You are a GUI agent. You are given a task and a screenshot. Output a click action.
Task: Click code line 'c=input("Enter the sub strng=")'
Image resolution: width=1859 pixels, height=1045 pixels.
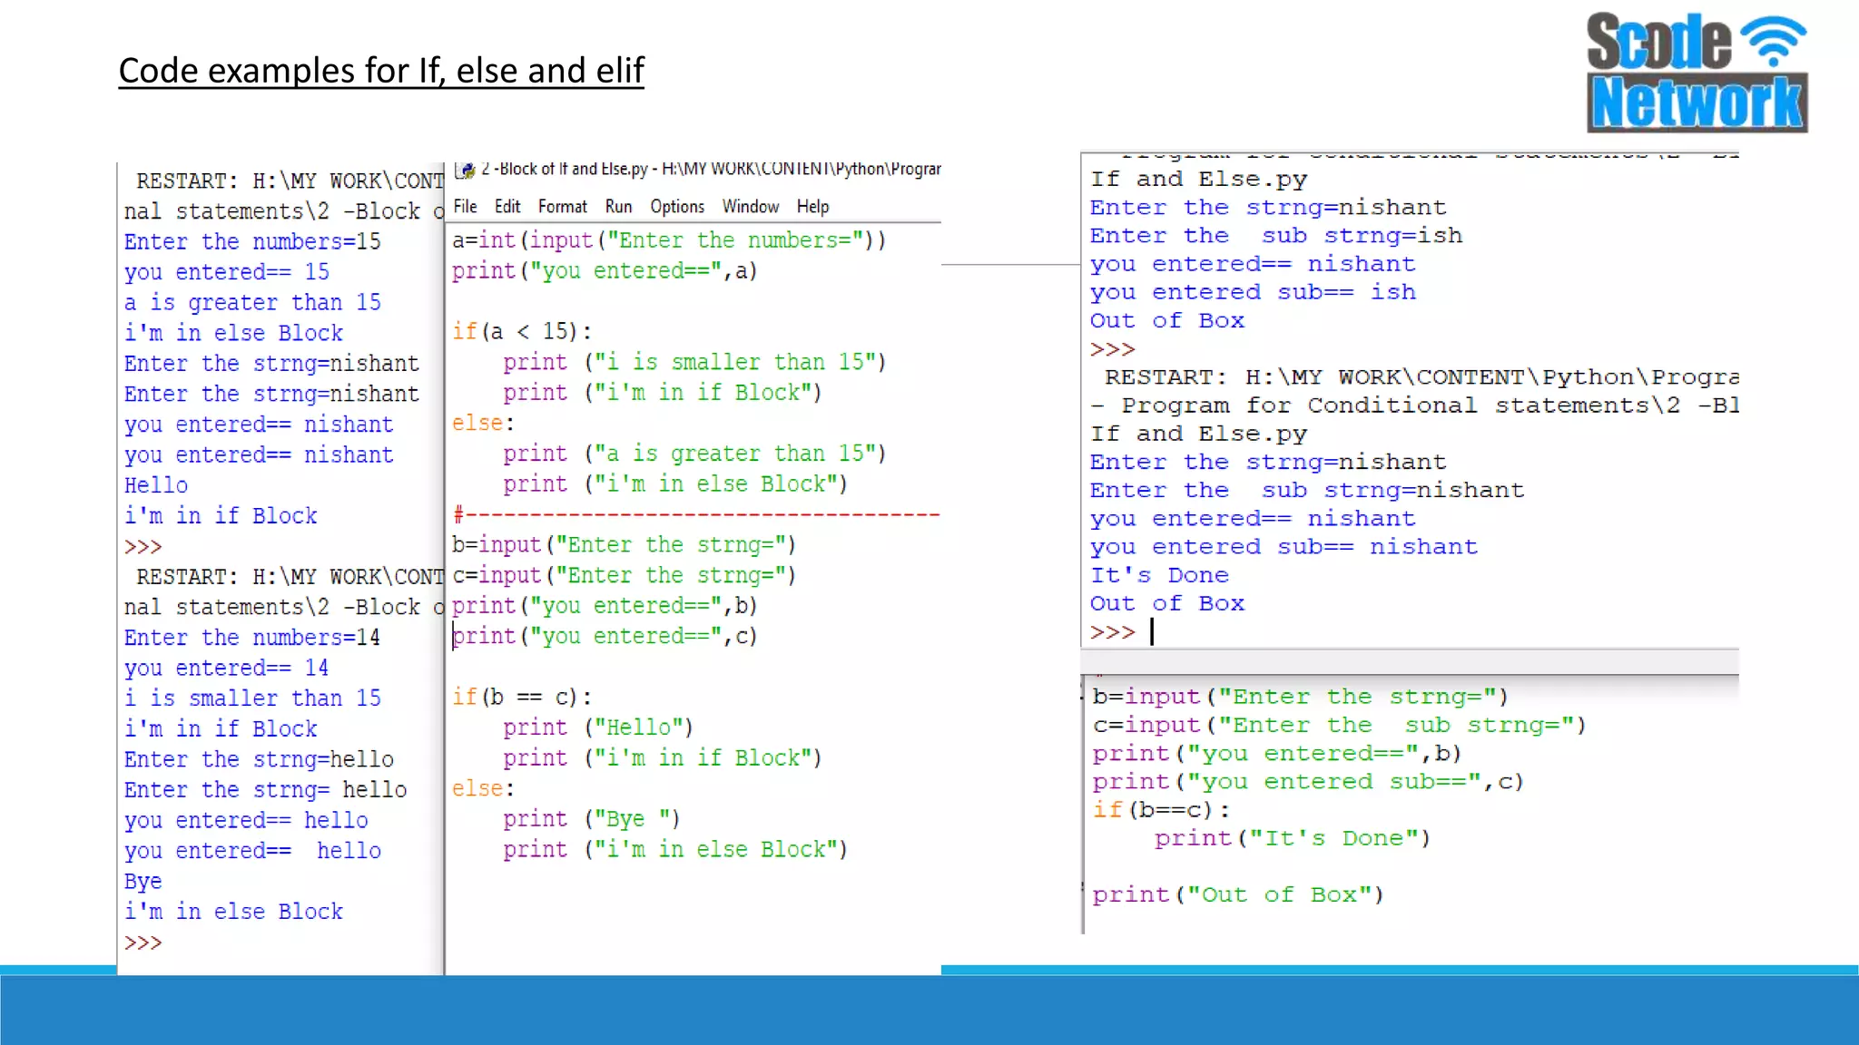coord(1339,726)
